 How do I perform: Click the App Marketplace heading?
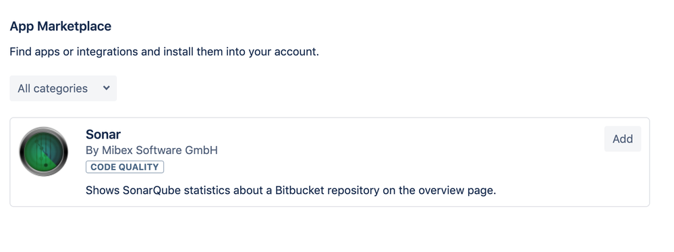tap(60, 26)
